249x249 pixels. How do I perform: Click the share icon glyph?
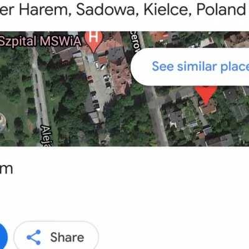click(34, 237)
